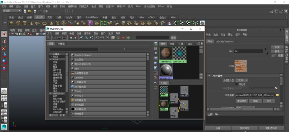Show top and bottom tabs layout in Hypershade
Viewport: 289px width, 132px height.
64,38
